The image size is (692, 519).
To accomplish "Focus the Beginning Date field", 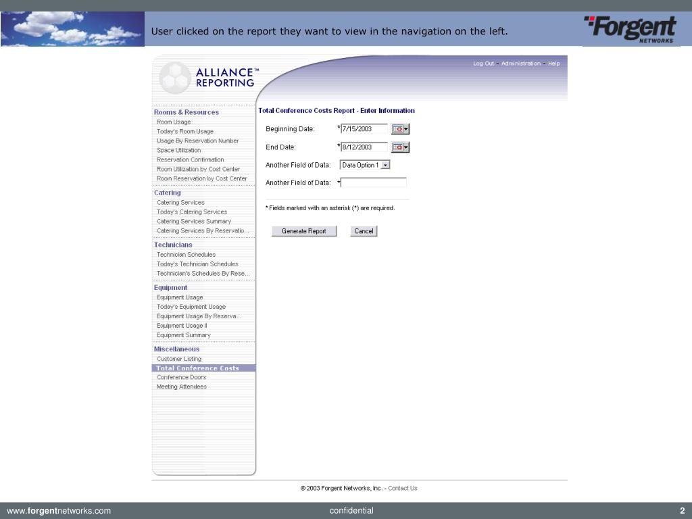I will click(364, 129).
